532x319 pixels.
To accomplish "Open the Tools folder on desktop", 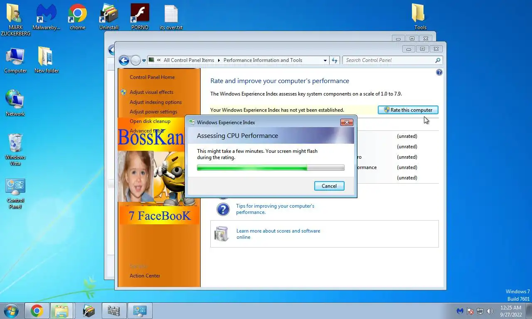I will (420, 17).
